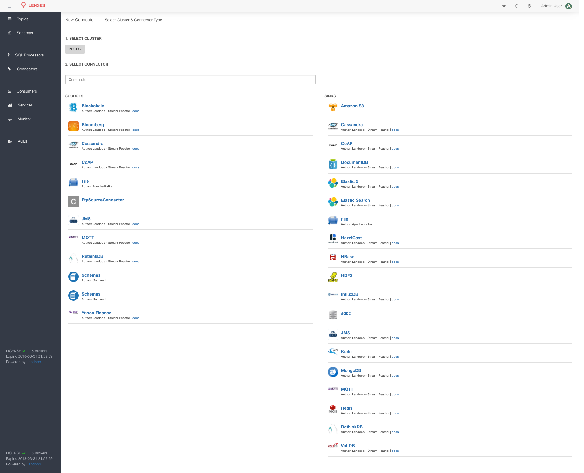Viewport: 584px width, 473px height.
Task: Go to Connectors in the sidebar
Action: [27, 69]
